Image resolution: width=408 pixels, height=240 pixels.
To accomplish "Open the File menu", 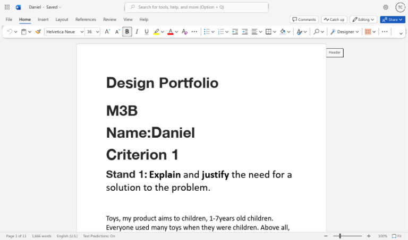I will pos(9,20).
